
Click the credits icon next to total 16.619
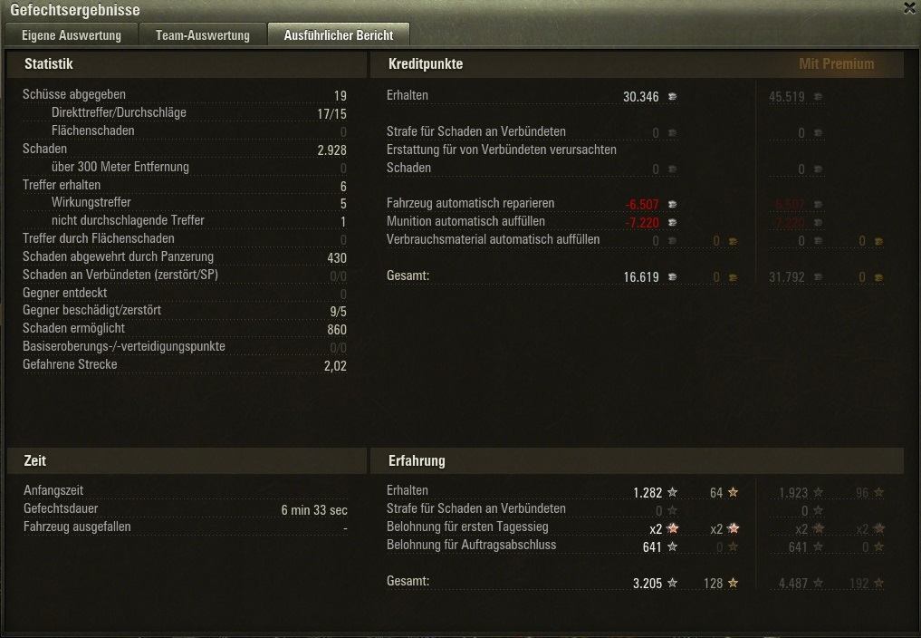pos(673,277)
